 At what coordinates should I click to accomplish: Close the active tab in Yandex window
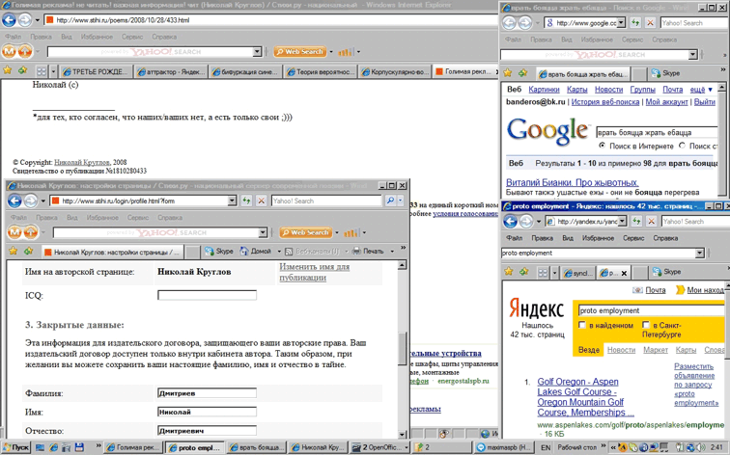click(x=625, y=273)
